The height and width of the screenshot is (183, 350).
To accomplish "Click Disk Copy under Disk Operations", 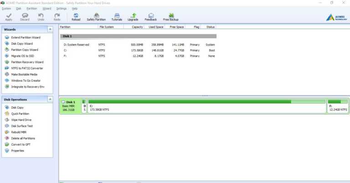I will [x=17, y=108].
